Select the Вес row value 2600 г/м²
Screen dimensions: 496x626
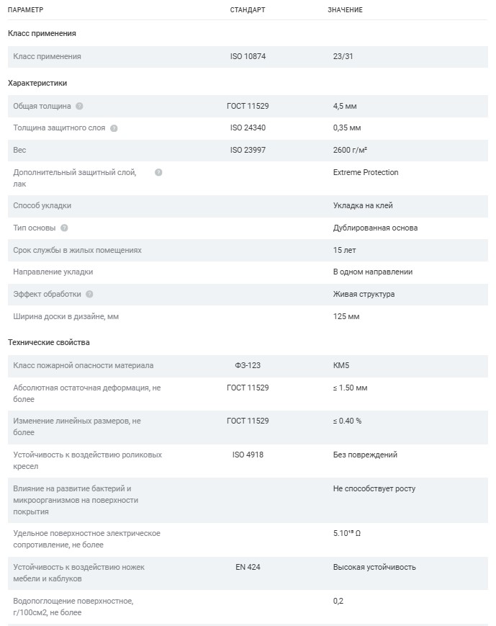click(x=350, y=150)
